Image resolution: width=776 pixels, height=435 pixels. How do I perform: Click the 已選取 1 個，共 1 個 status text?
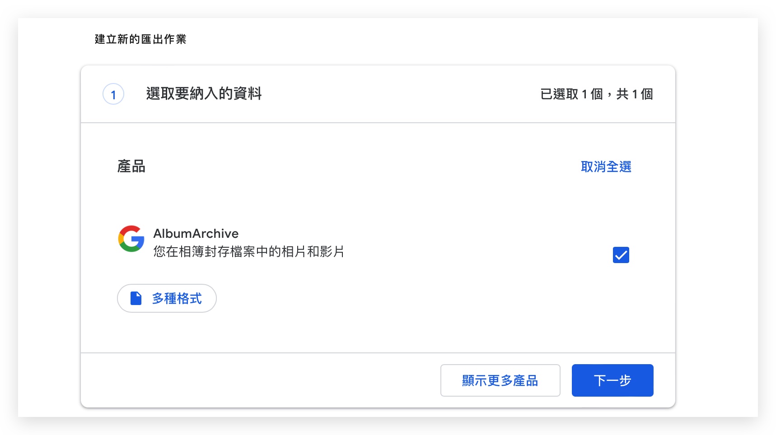(596, 94)
